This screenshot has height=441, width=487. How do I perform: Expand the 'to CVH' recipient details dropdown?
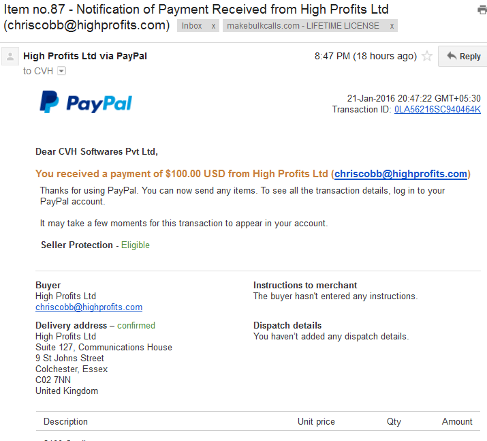(x=62, y=71)
